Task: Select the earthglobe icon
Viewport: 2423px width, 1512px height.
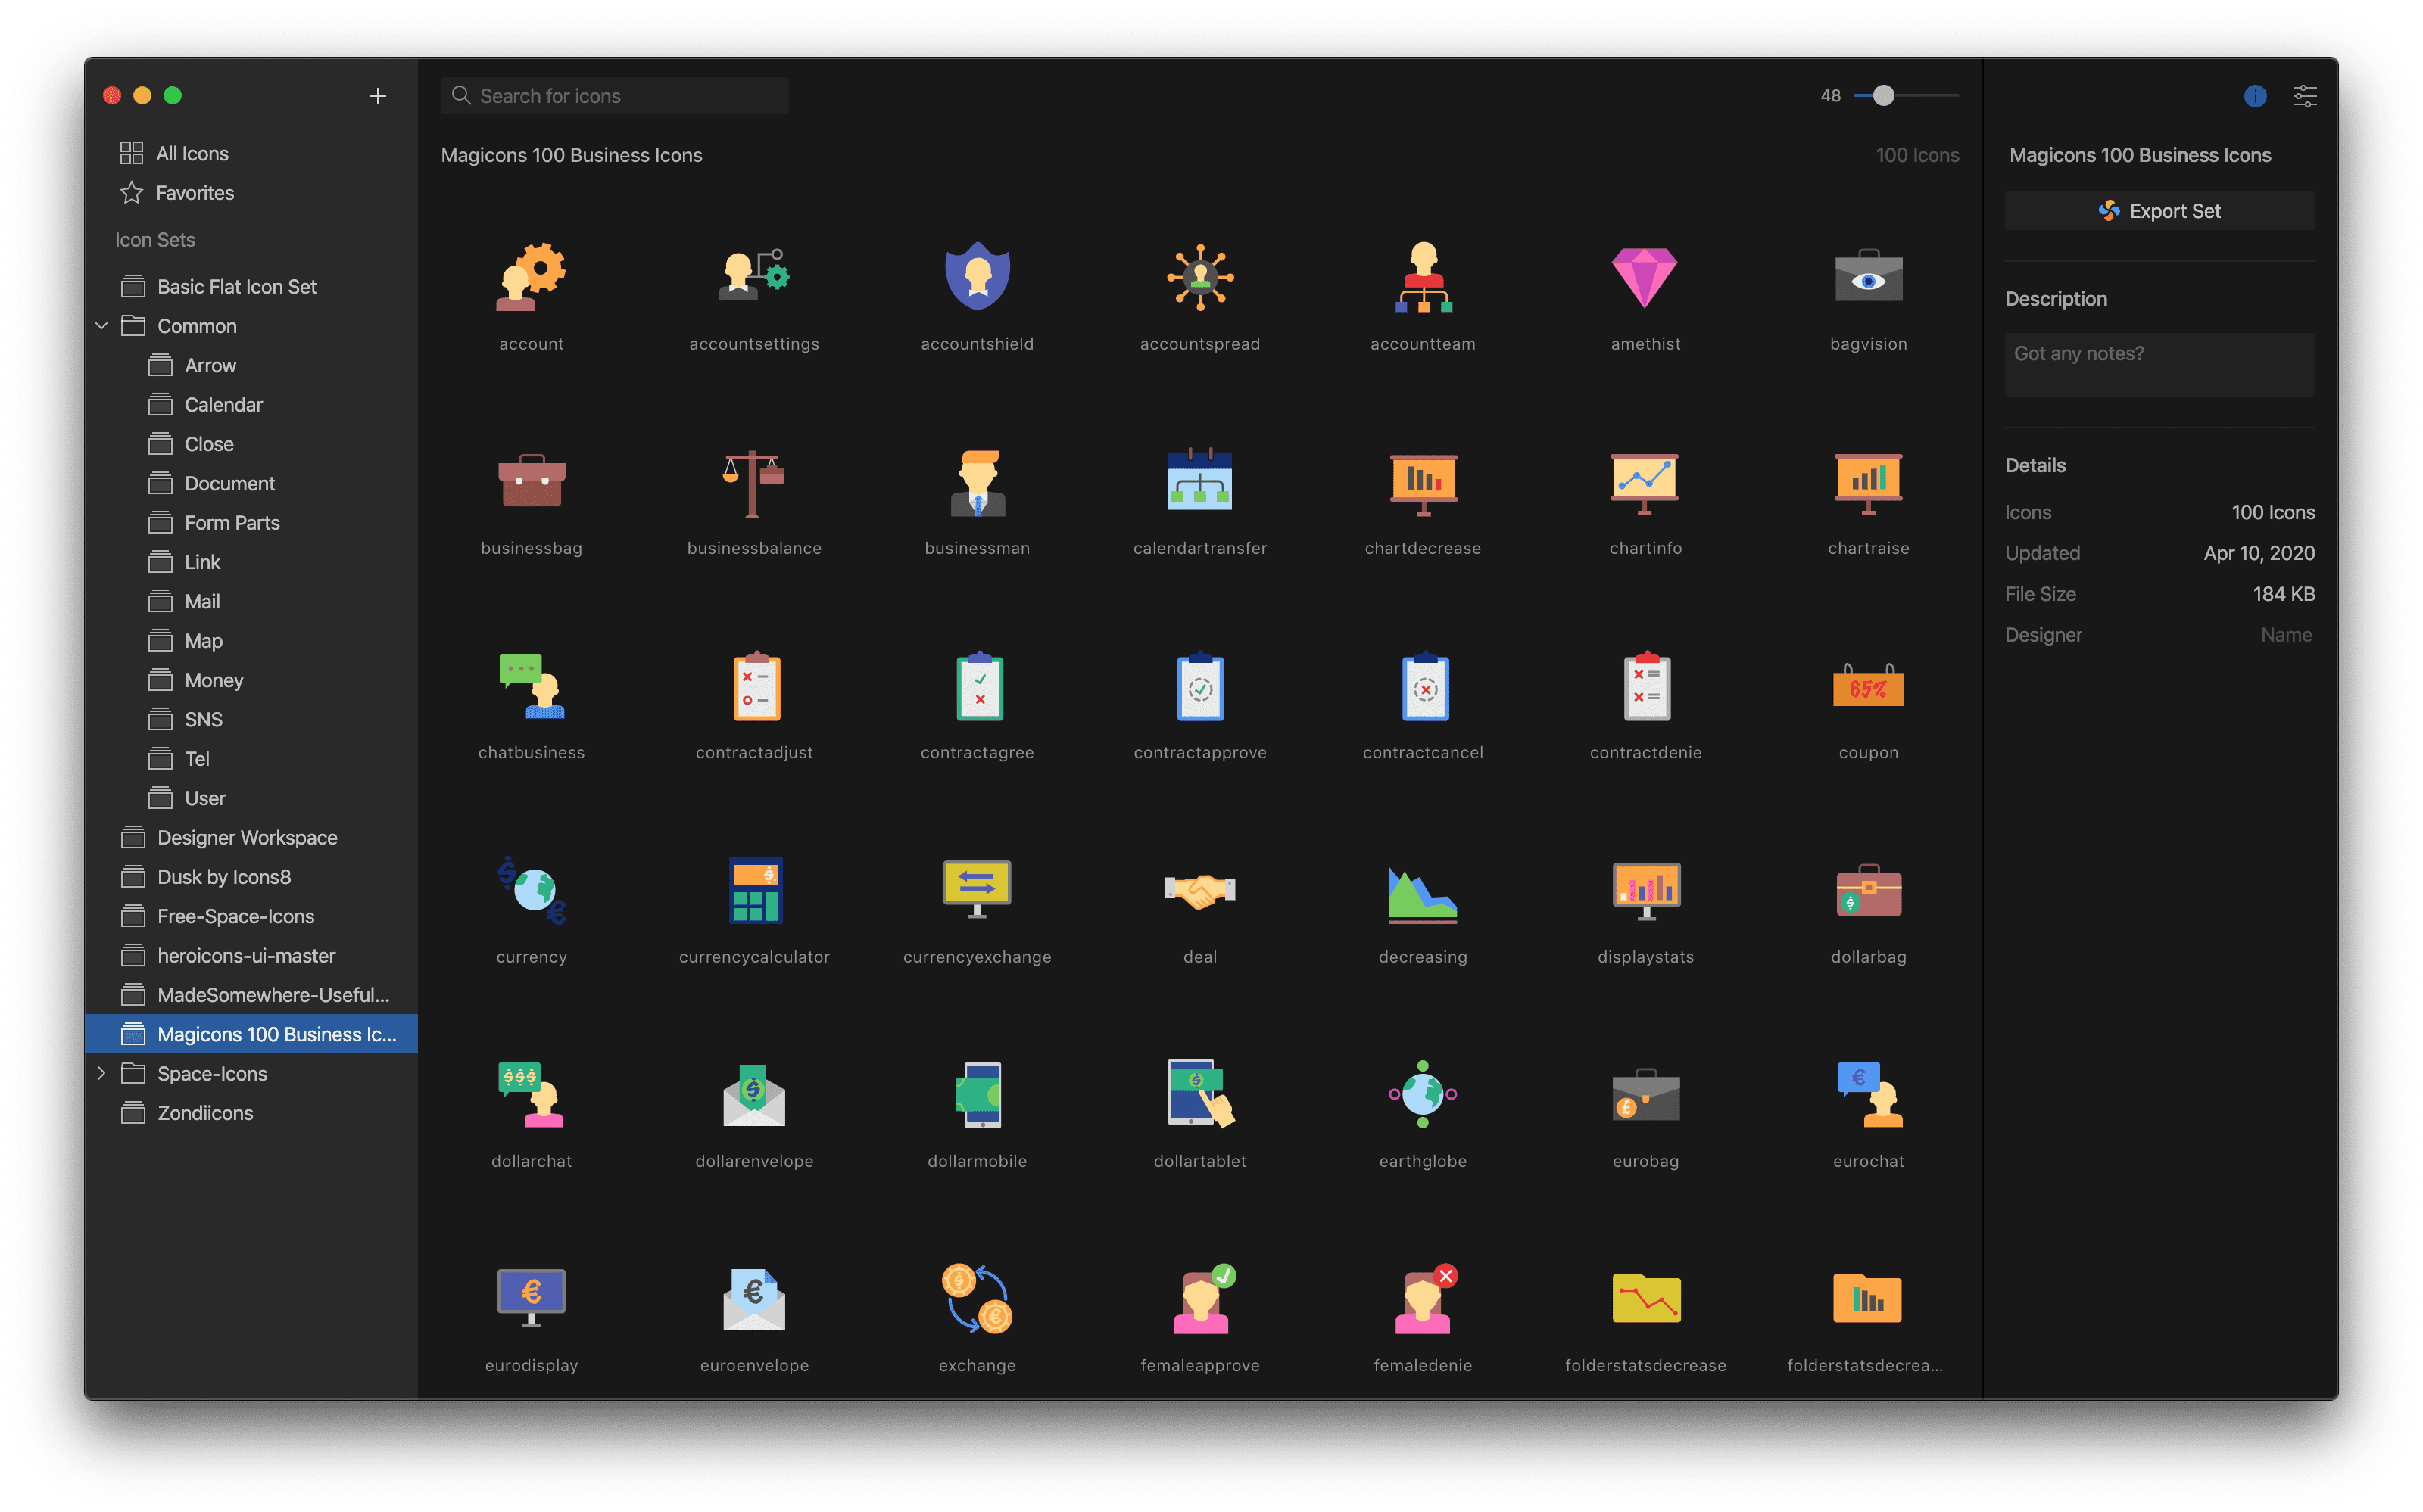Action: pyautogui.click(x=1421, y=1095)
